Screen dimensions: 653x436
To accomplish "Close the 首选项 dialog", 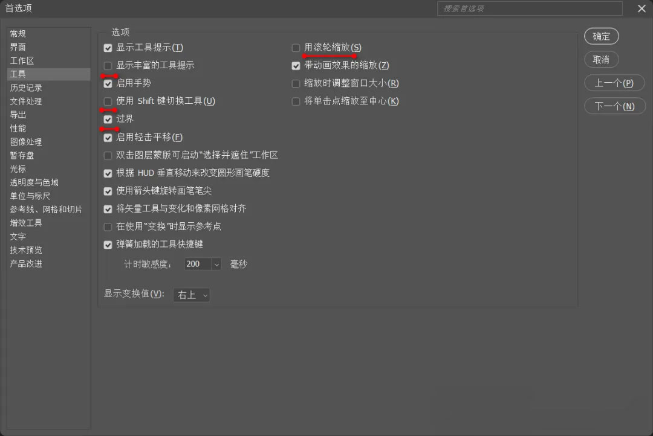I will pyautogui.click(x=642, y=8).
